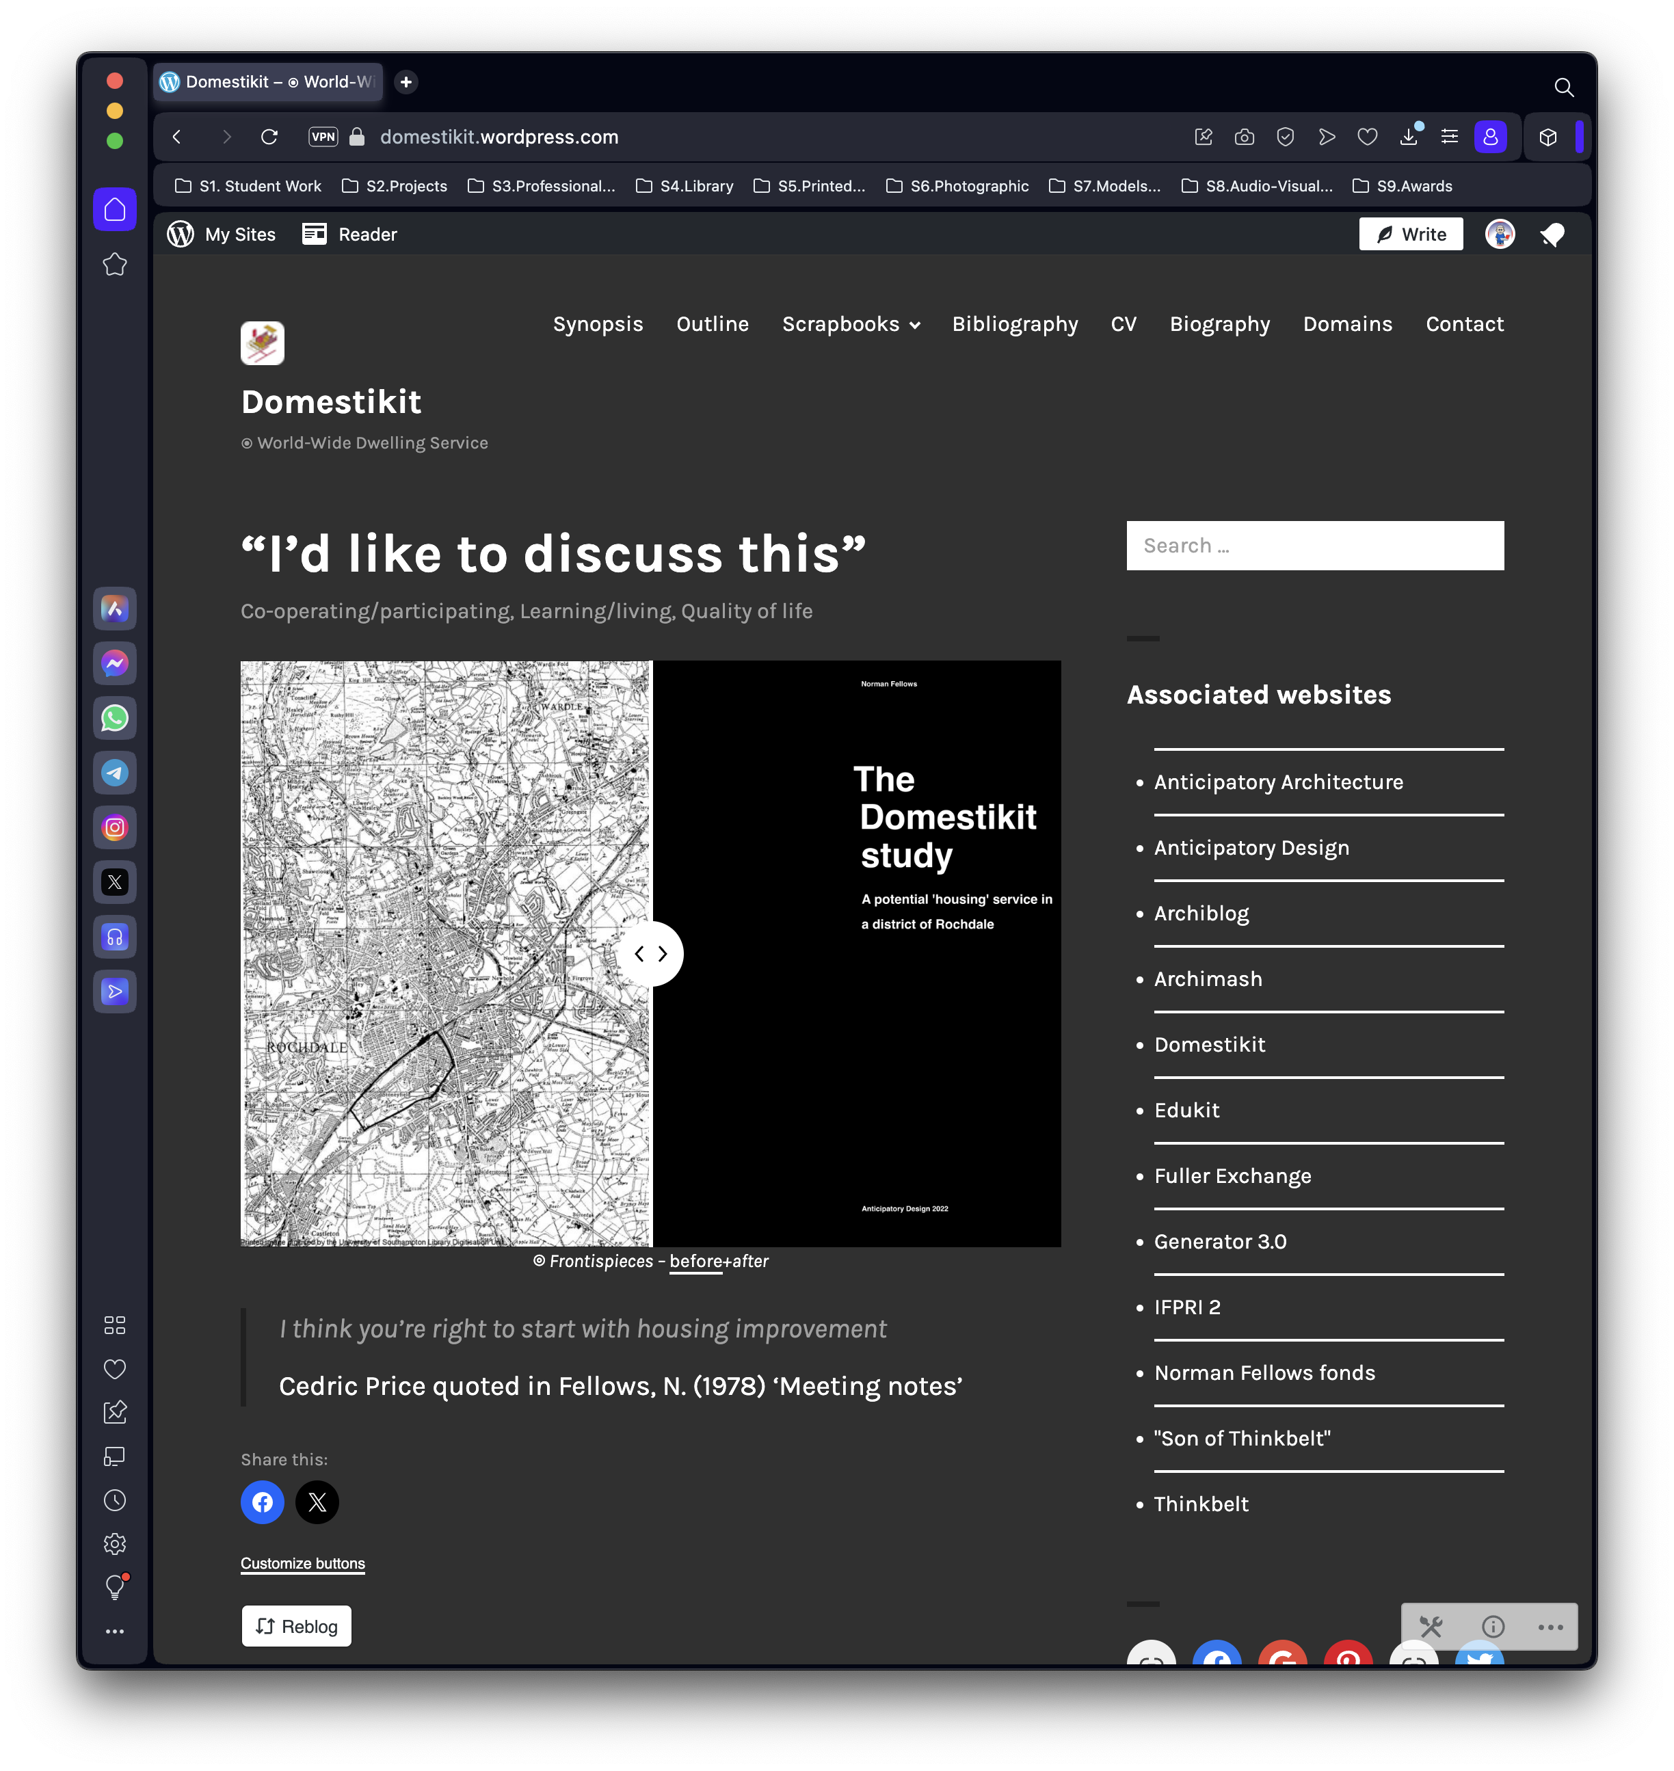The image size is (1674, 1771).
Task: Open the Opera home start page icon
Action: [114, 209]
